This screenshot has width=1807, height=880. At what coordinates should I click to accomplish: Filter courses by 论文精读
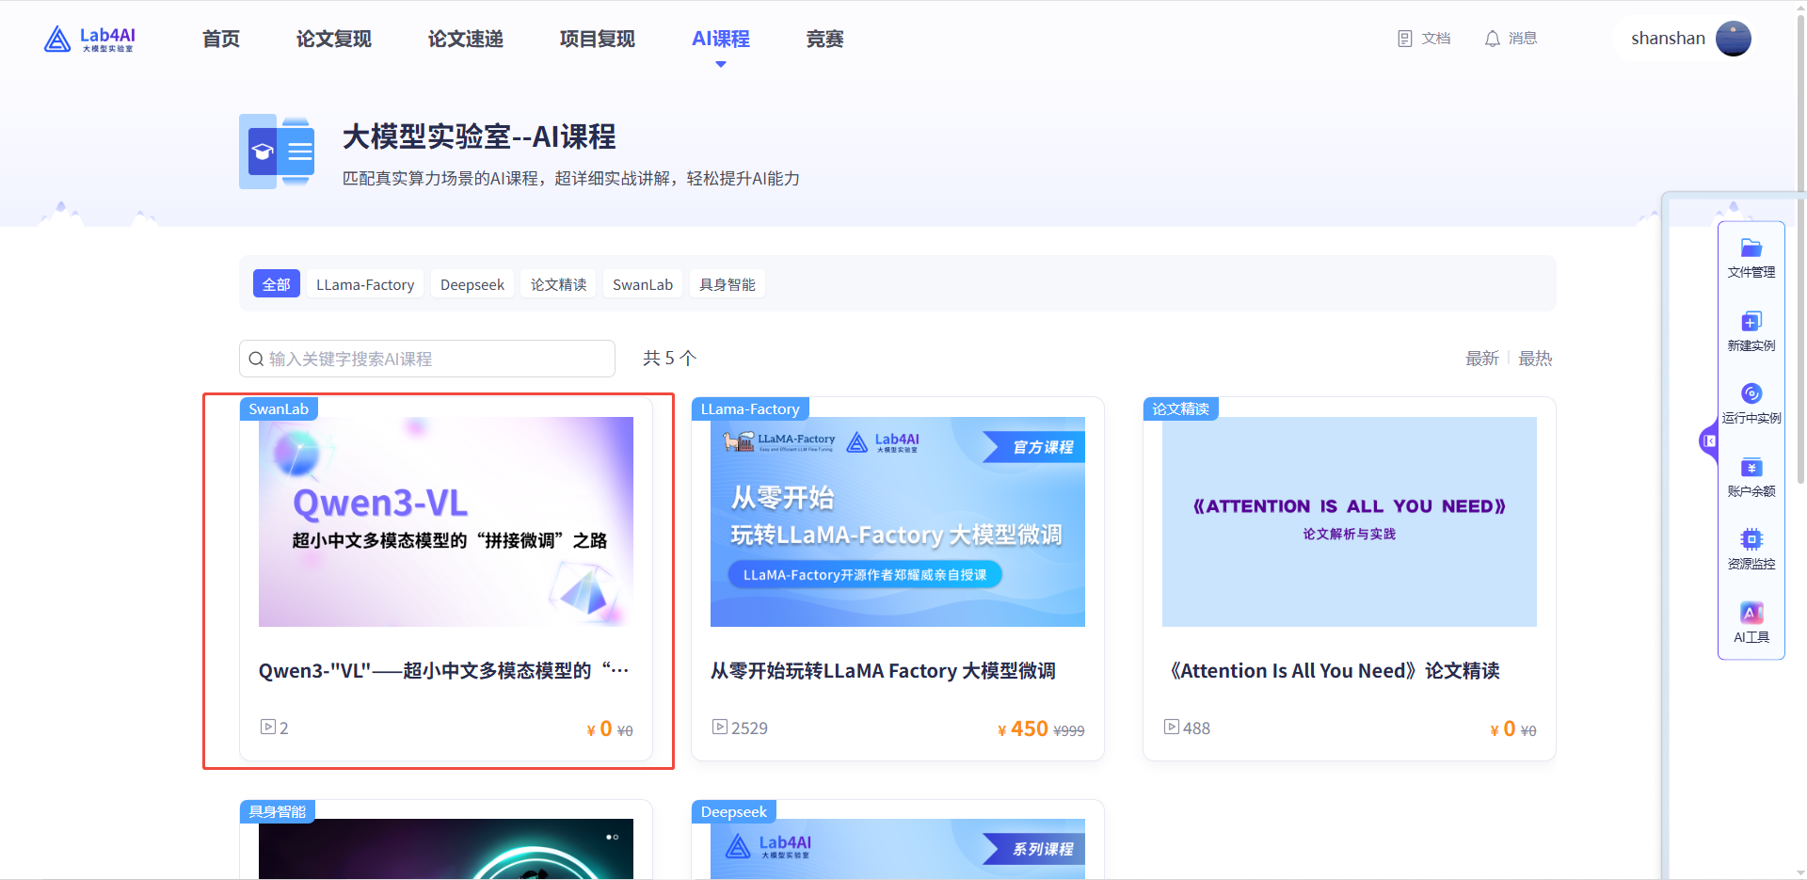pyautogui.click(x=559, y=284)
